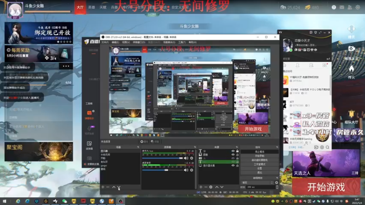The width and height of the screenshot is (365, 205).
Task: Open OBS mixer panel dock menu icon
Action: click(195, 147)
